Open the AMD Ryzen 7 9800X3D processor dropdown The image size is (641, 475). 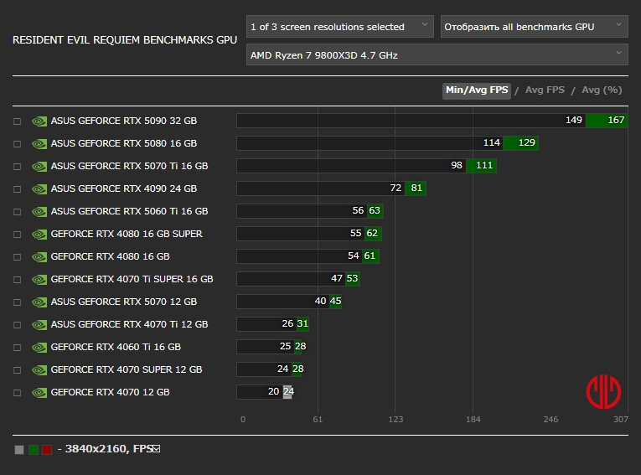click(x=437, y=55)
